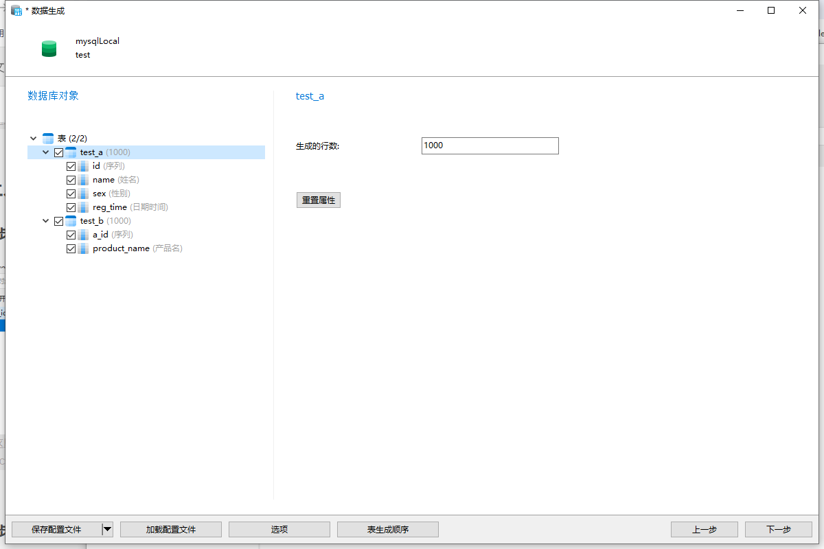Uncheck the reg_time column checkbox
Image resolution: width=824 pixels, height=549 pixels.
[71, 207]
